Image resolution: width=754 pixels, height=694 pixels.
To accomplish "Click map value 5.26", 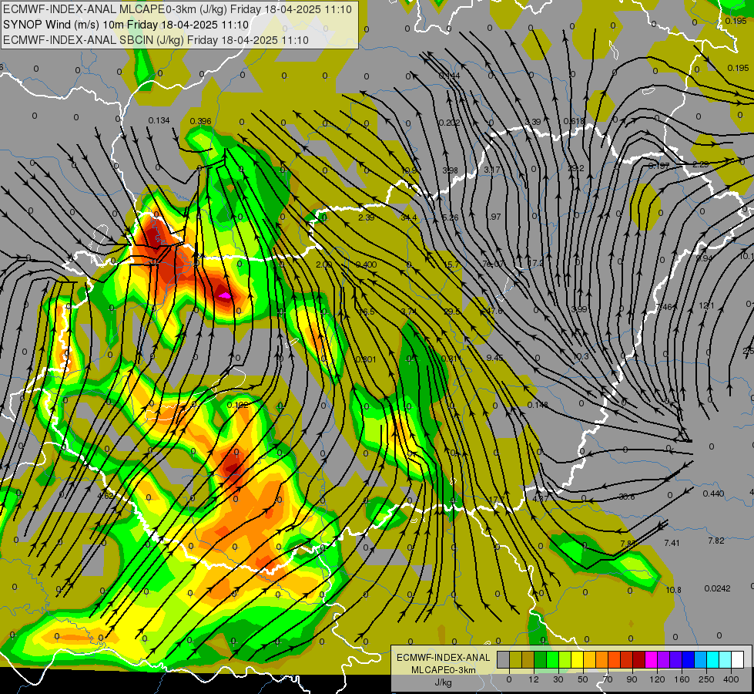I will pos(450,217).
